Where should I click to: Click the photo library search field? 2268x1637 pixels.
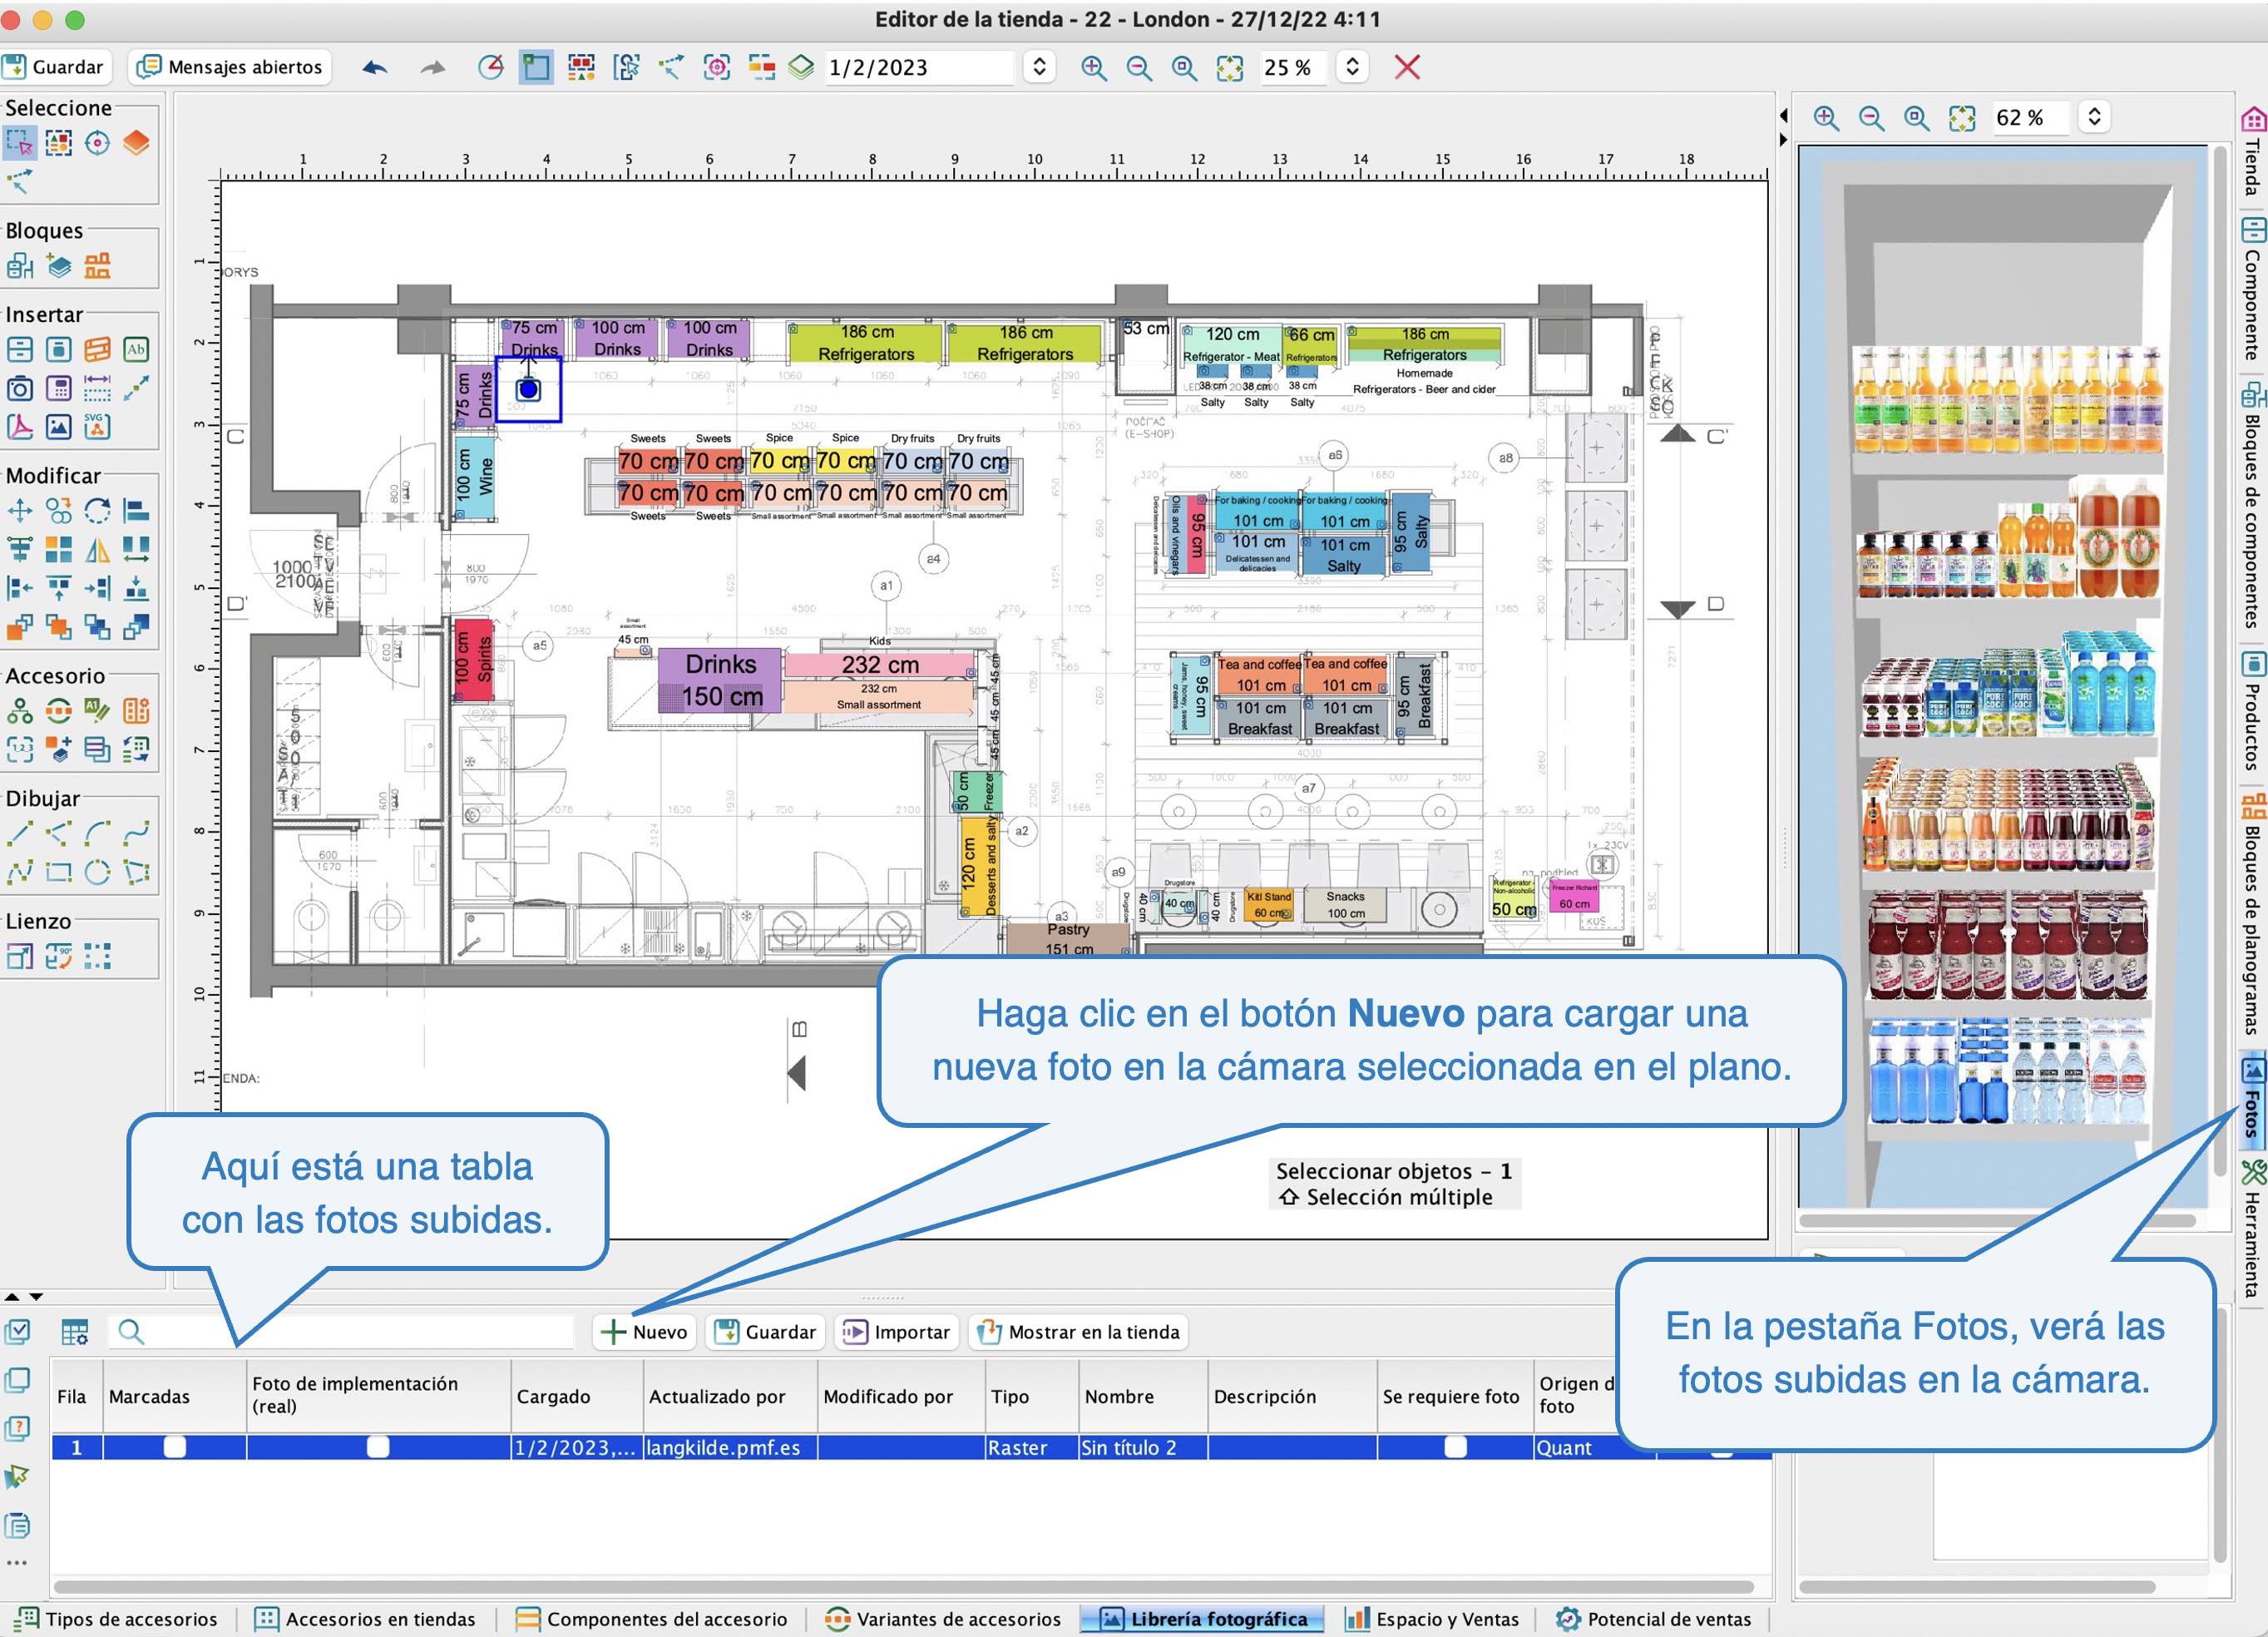point(342,1331)
